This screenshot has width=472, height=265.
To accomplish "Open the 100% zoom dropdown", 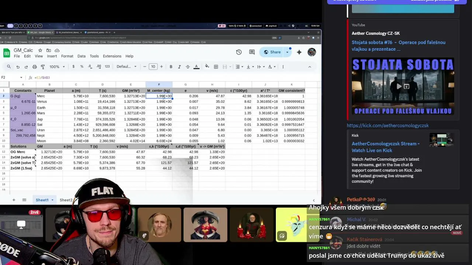I will pyautogui.click(x=57, y=67).
